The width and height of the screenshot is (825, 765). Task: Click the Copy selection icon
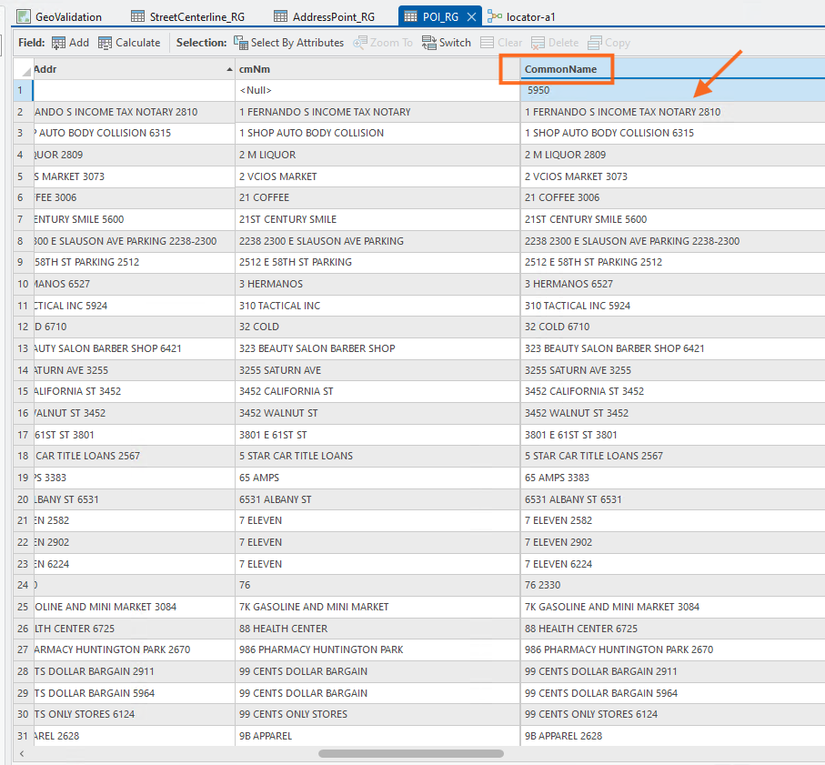[x=595, y=43]
